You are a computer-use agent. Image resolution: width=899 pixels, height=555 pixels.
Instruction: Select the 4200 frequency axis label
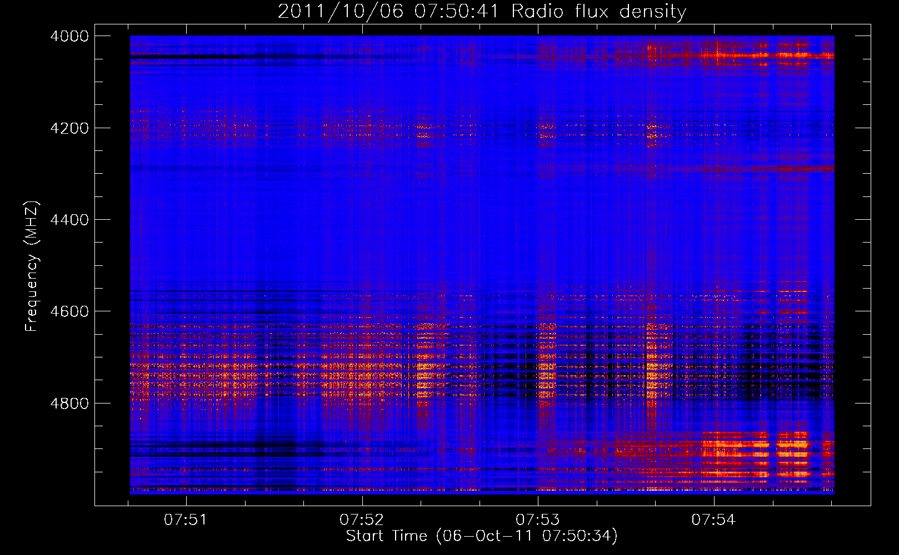69,128
